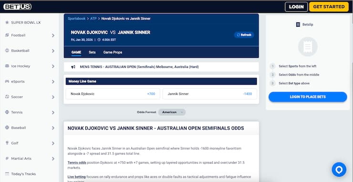This screenshot has width=353, height=182.
Task: Expand the Football category chevron
Action: (x=53, y=35)
